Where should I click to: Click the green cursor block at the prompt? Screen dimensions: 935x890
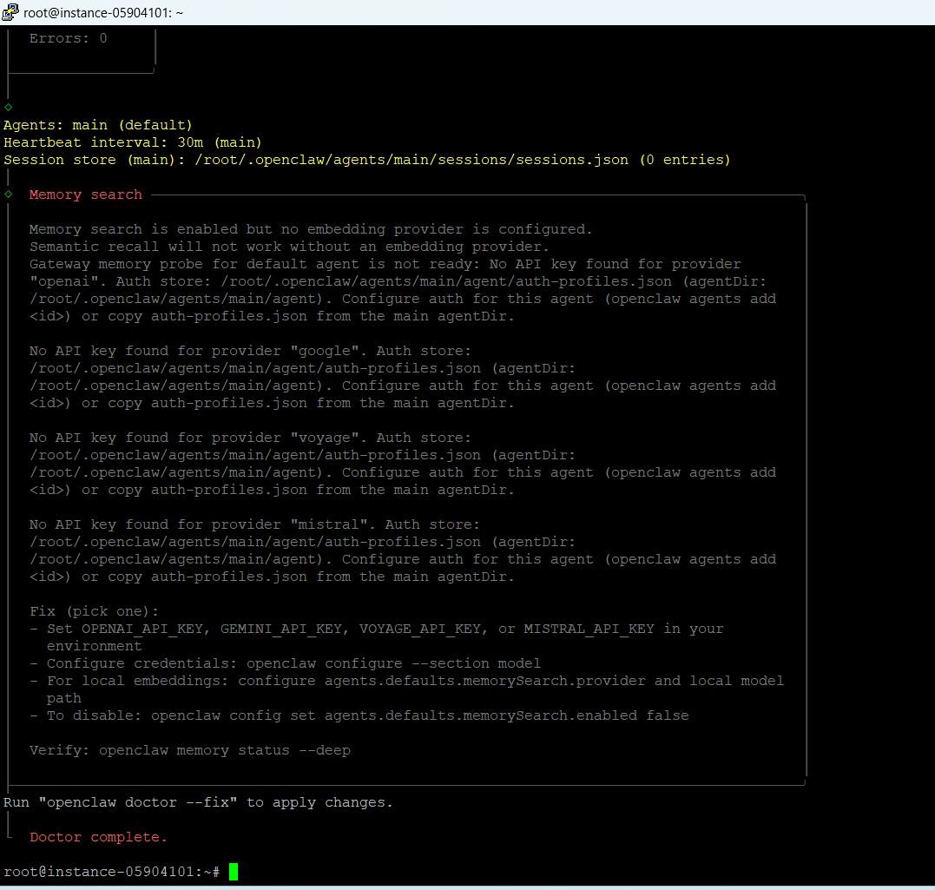233,872
